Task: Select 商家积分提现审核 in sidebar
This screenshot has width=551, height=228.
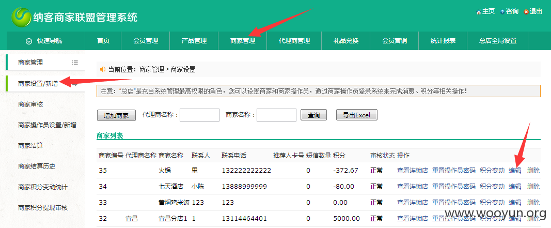Action: (x=43, y=208)
